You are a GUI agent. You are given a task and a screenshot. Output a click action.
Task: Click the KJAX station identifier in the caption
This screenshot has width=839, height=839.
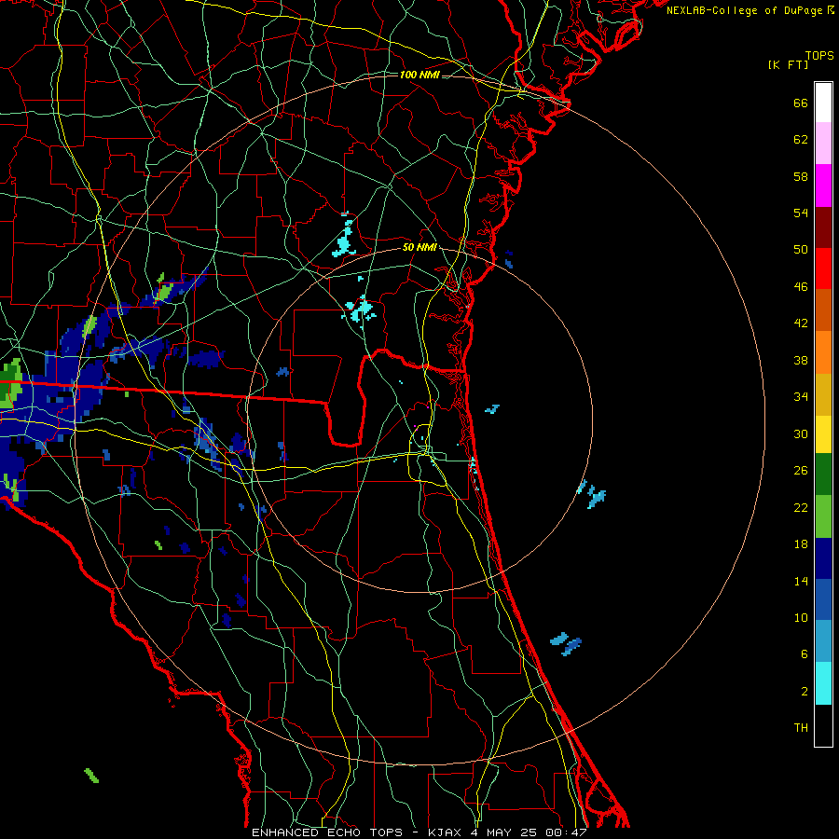447,832
